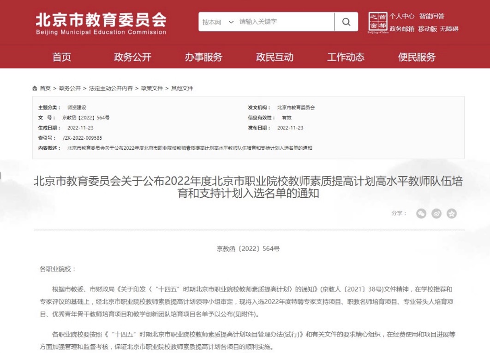Expand the 搜本网 search scope dropdown

[x=218, y=22]
